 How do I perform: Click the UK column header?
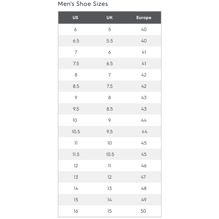point(109,18)
